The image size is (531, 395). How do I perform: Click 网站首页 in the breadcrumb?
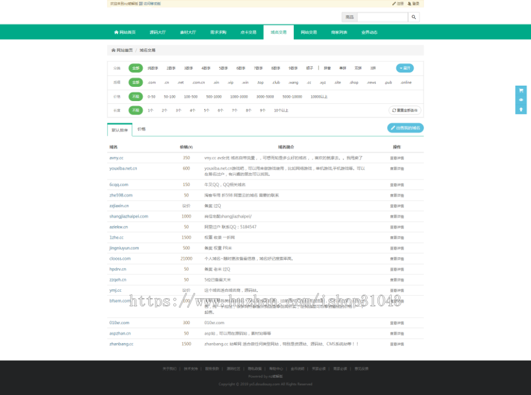click(x=122, y=50)
